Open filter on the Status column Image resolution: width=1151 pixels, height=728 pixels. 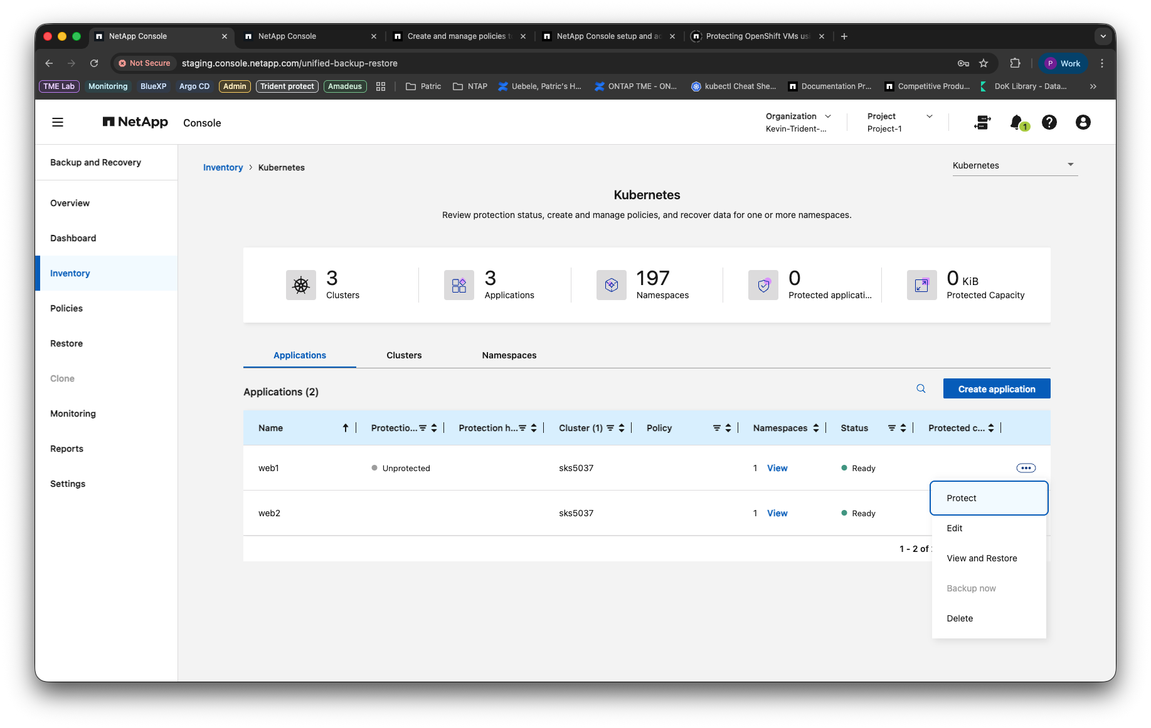(892, 428)
